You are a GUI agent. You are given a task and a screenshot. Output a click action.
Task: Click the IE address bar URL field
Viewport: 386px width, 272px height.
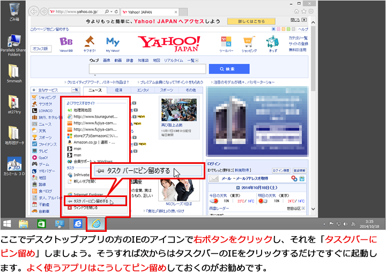(76, 12)
